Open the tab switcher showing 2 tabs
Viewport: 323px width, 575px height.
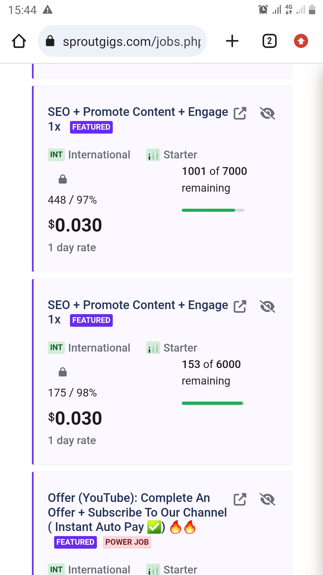269,41
